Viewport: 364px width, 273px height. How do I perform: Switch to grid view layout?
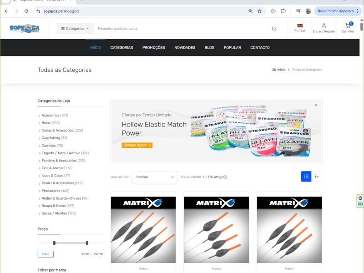coord(306,177)
